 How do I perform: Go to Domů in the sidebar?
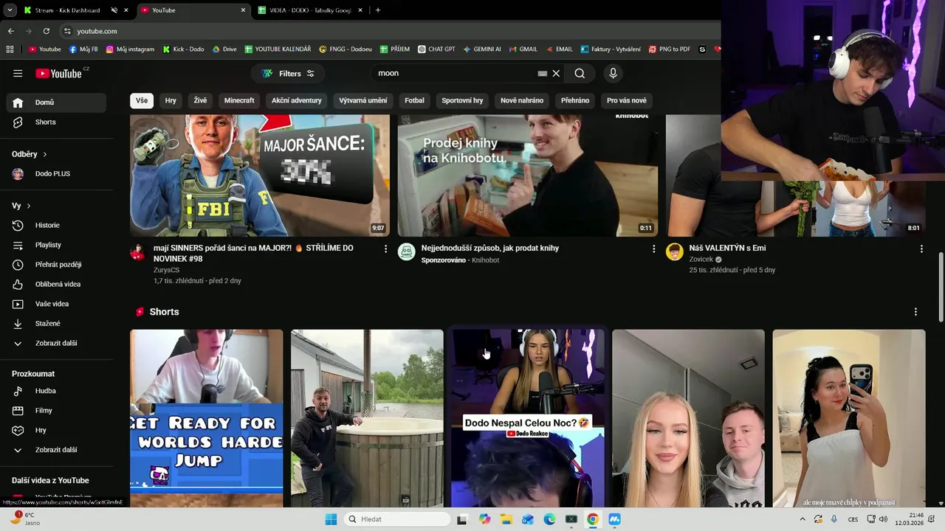56,103
